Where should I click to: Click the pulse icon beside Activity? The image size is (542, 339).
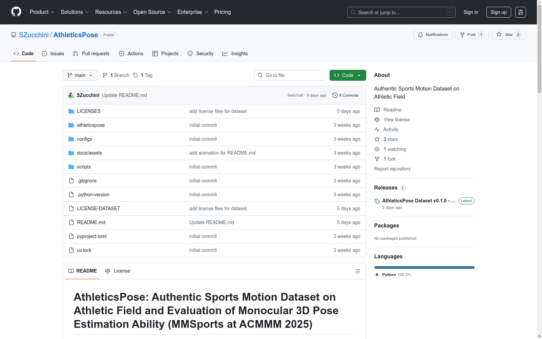pyautogui.click(x=377, y=129)
